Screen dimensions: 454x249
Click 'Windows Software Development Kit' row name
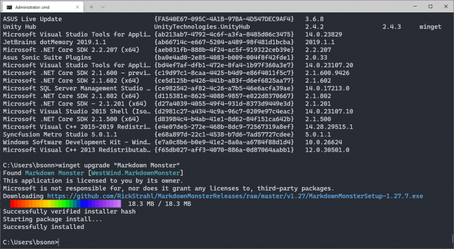pos(77,142)
